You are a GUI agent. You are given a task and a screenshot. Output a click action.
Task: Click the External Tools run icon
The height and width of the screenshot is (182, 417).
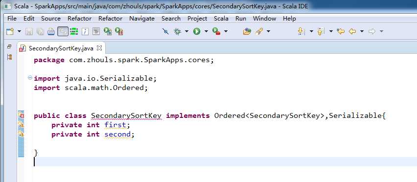click(216, 32)
